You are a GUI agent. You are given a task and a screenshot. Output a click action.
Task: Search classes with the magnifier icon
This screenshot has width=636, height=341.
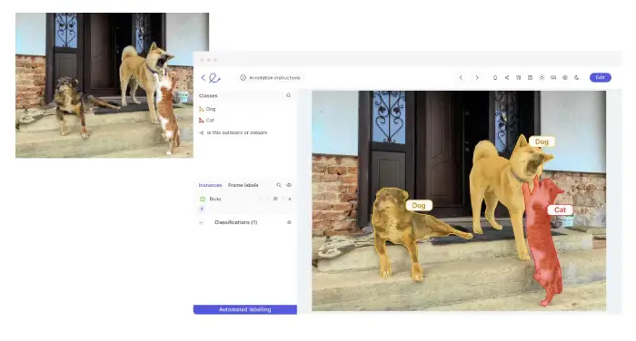pyautogui.click(x=288, y=95)
